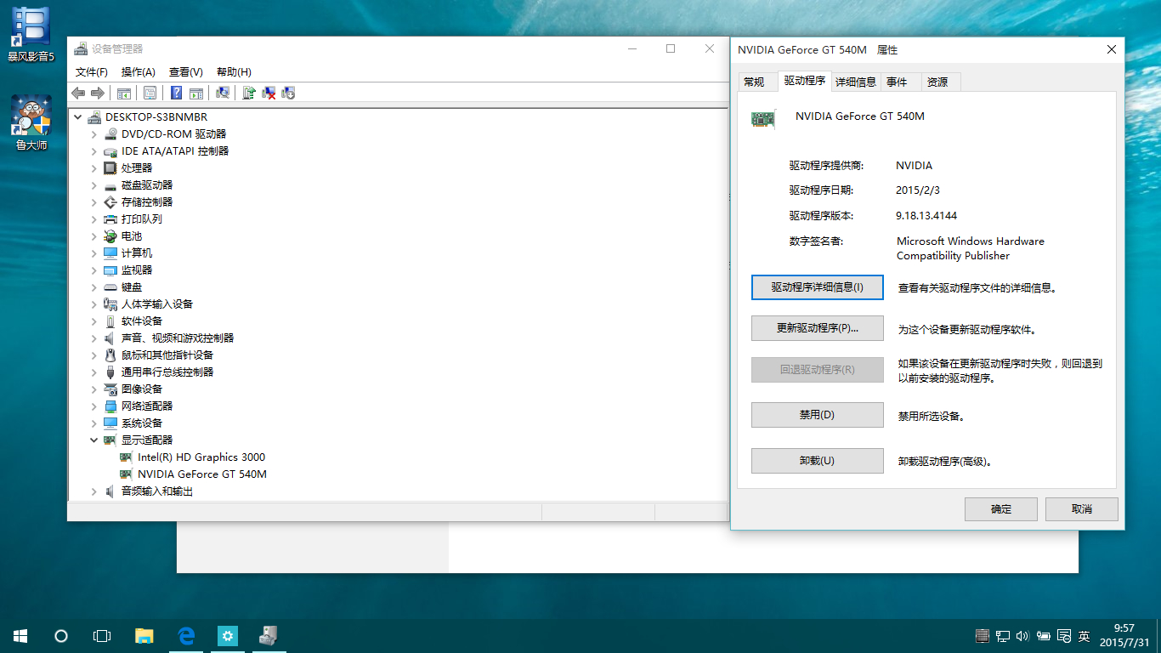Expand the IDE ATA/ATAPI 控制器 node
Viewport: 1161px width, 653px height.
pyautogui.click(x=94, y=150)
